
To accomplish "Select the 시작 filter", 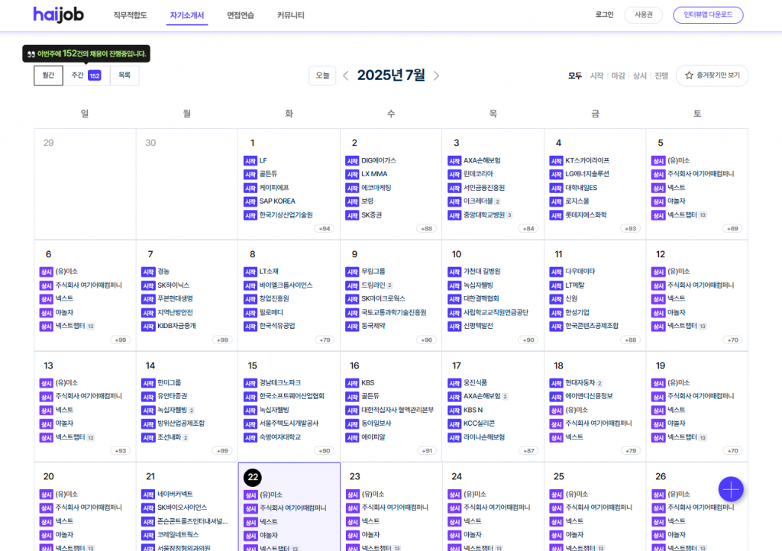I will click(596, 76).
